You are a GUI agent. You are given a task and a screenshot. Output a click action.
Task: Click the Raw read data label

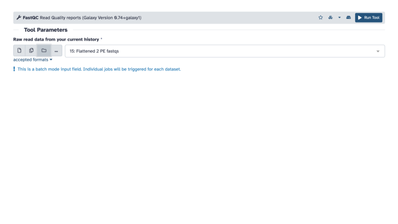point(56,39)
